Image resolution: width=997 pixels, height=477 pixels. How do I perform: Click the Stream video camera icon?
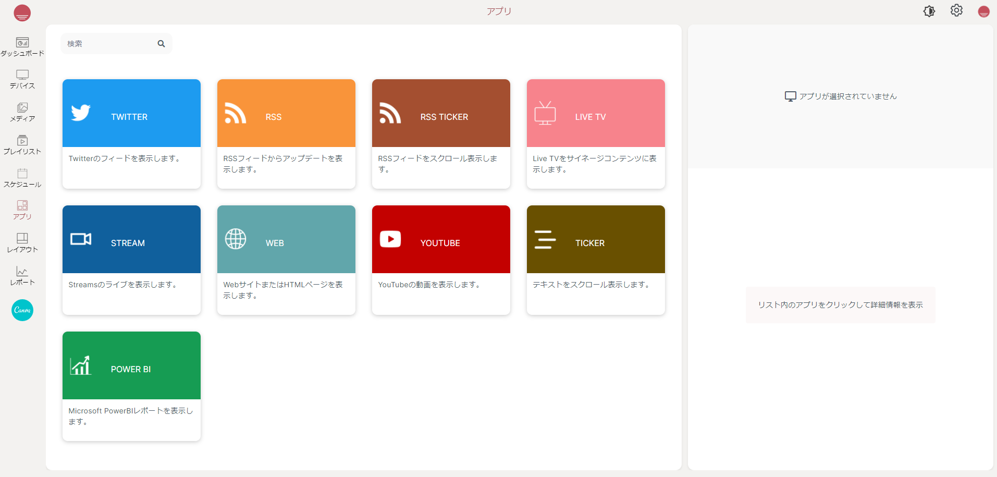(81, 239)
